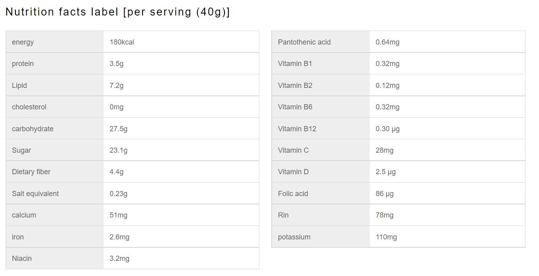This screenshot has width=539, height=276.
Task: Select the Pantothenic acid label
Action: coord(304,42)
